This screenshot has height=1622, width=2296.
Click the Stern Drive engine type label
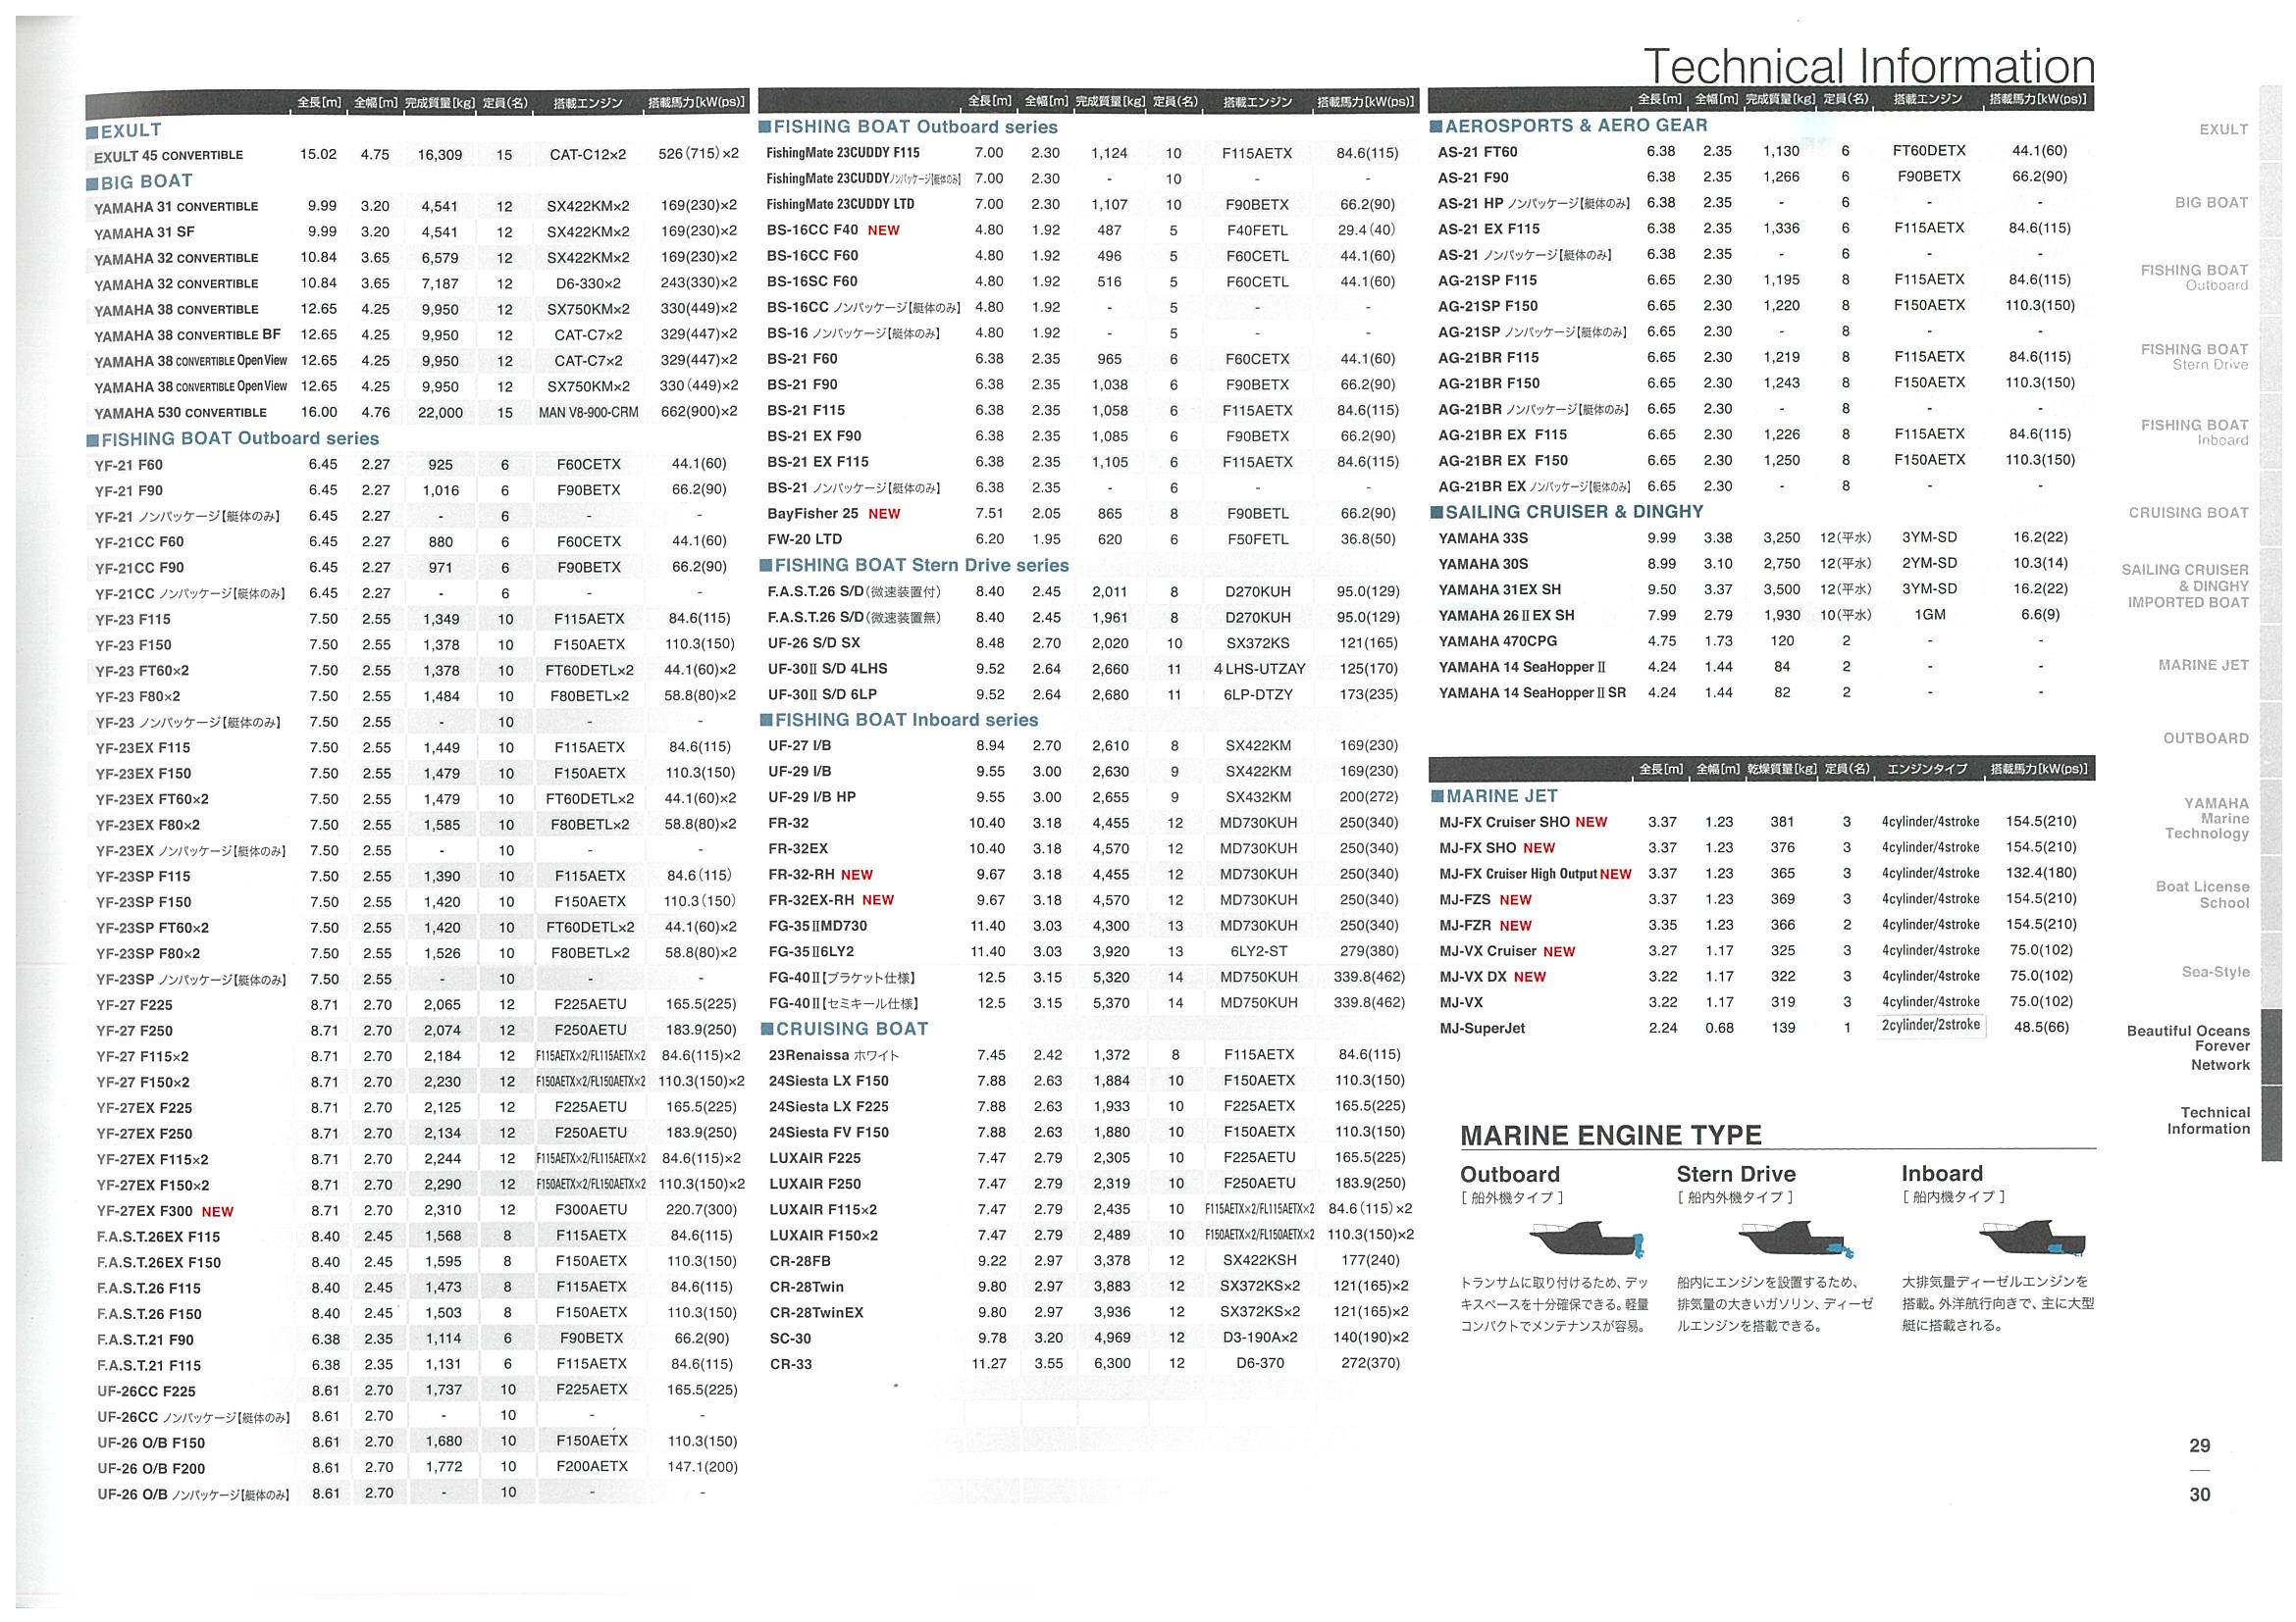1736,1174
